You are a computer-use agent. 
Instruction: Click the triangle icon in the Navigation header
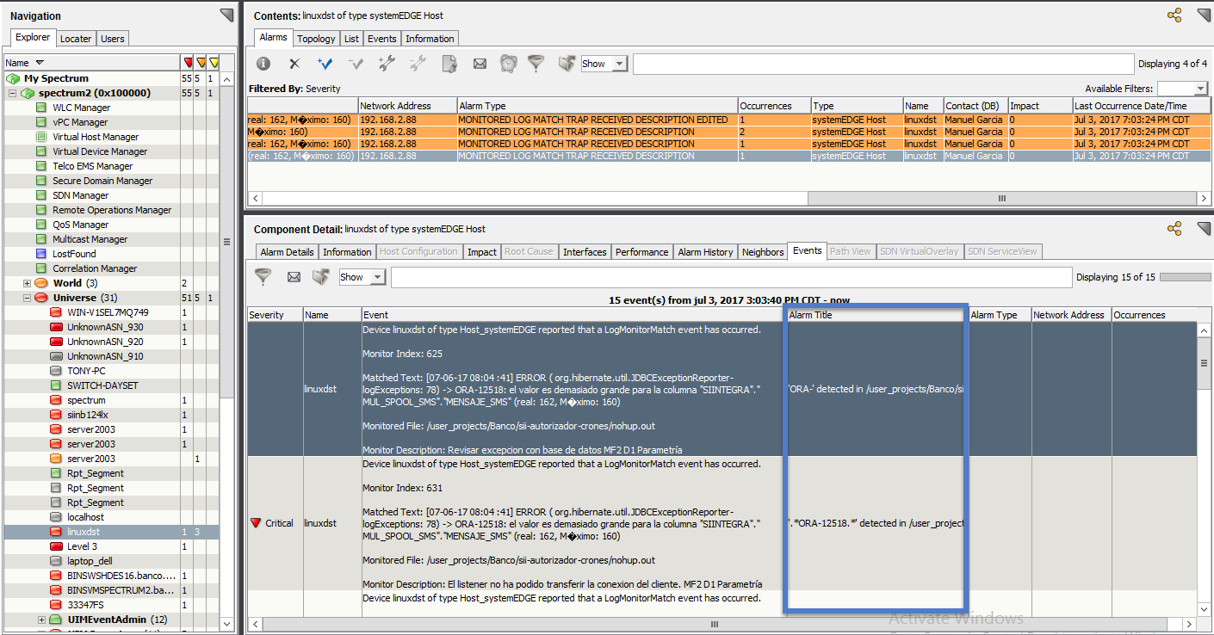point(226,15)
